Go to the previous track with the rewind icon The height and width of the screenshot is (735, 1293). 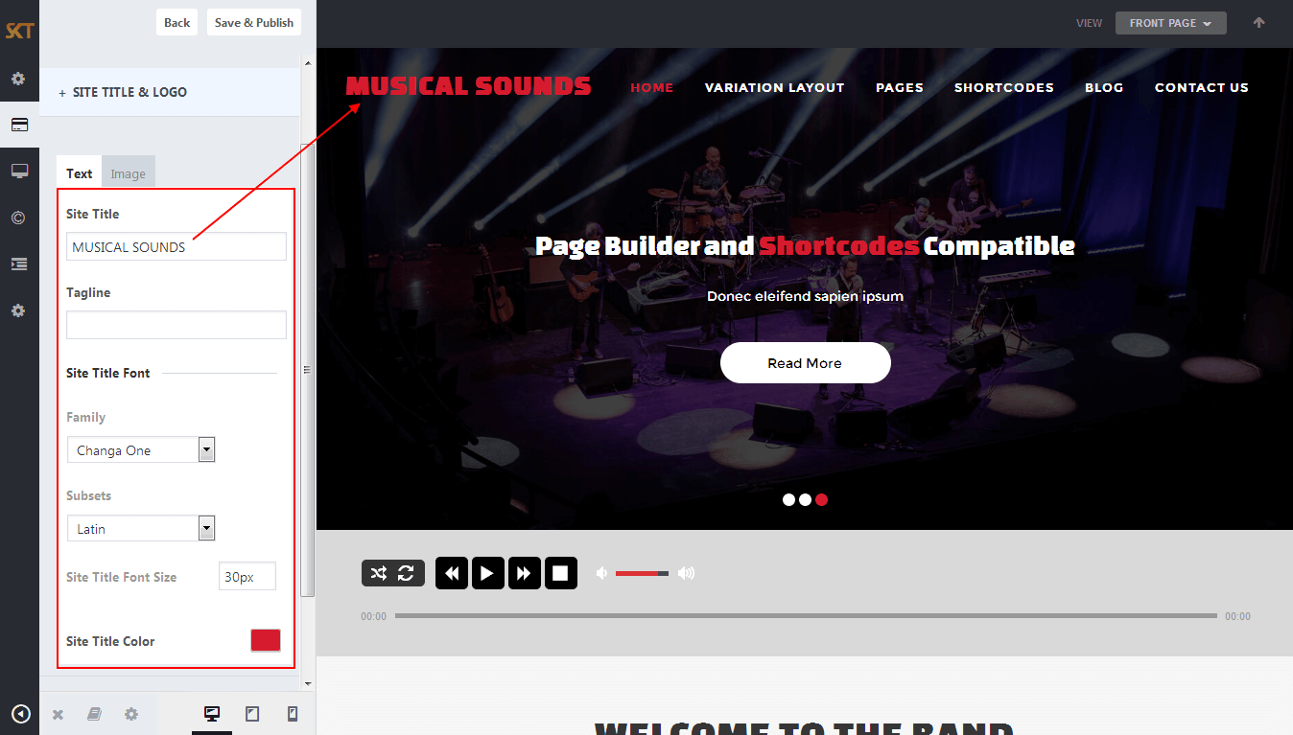pos(452,573)
